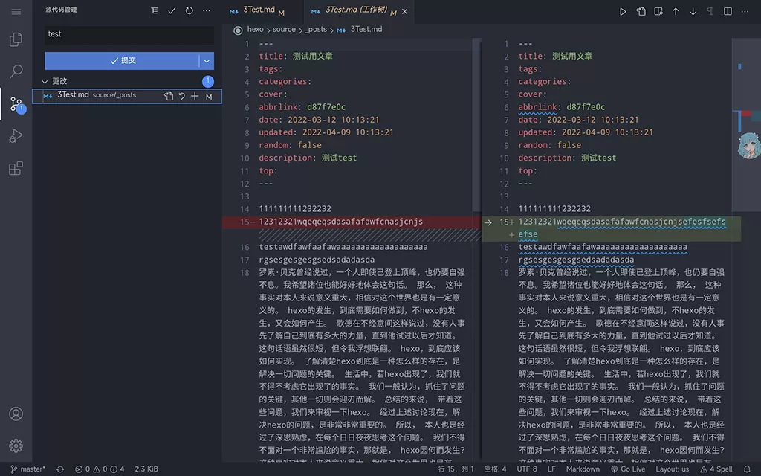The height and width of the screenshot is (476, 761).
Task: Click the changes count badge beside 更改
Action: [208, 81]
